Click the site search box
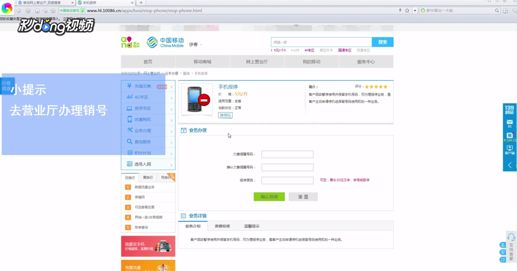 point(321,42)
